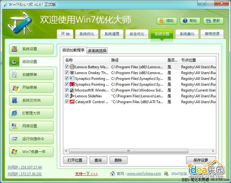Sort by the 路径 column header
231x183 pixels.
(138, 60)
